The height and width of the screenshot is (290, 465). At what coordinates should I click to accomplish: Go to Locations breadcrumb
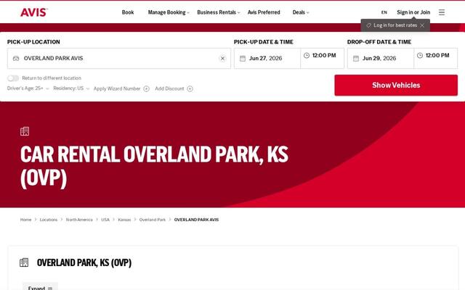pos(49,220)
